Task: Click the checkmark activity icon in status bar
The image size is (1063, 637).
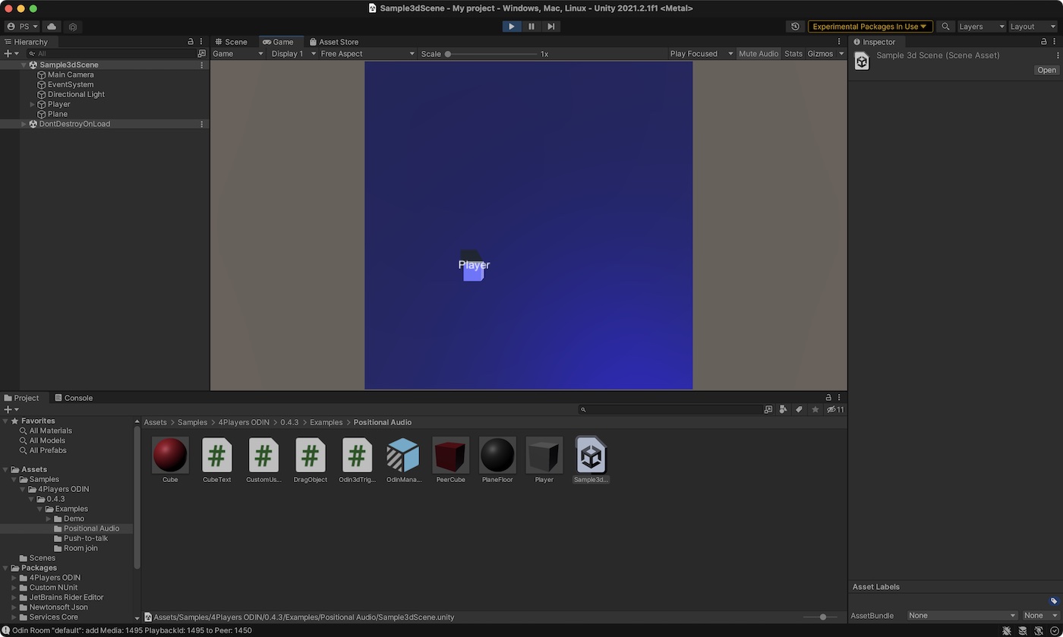Action: [x=1055, y=631]
